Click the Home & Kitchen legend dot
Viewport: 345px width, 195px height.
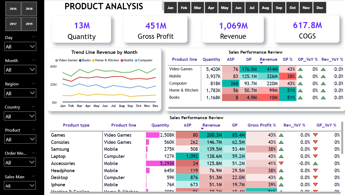(x=93, y=60)
